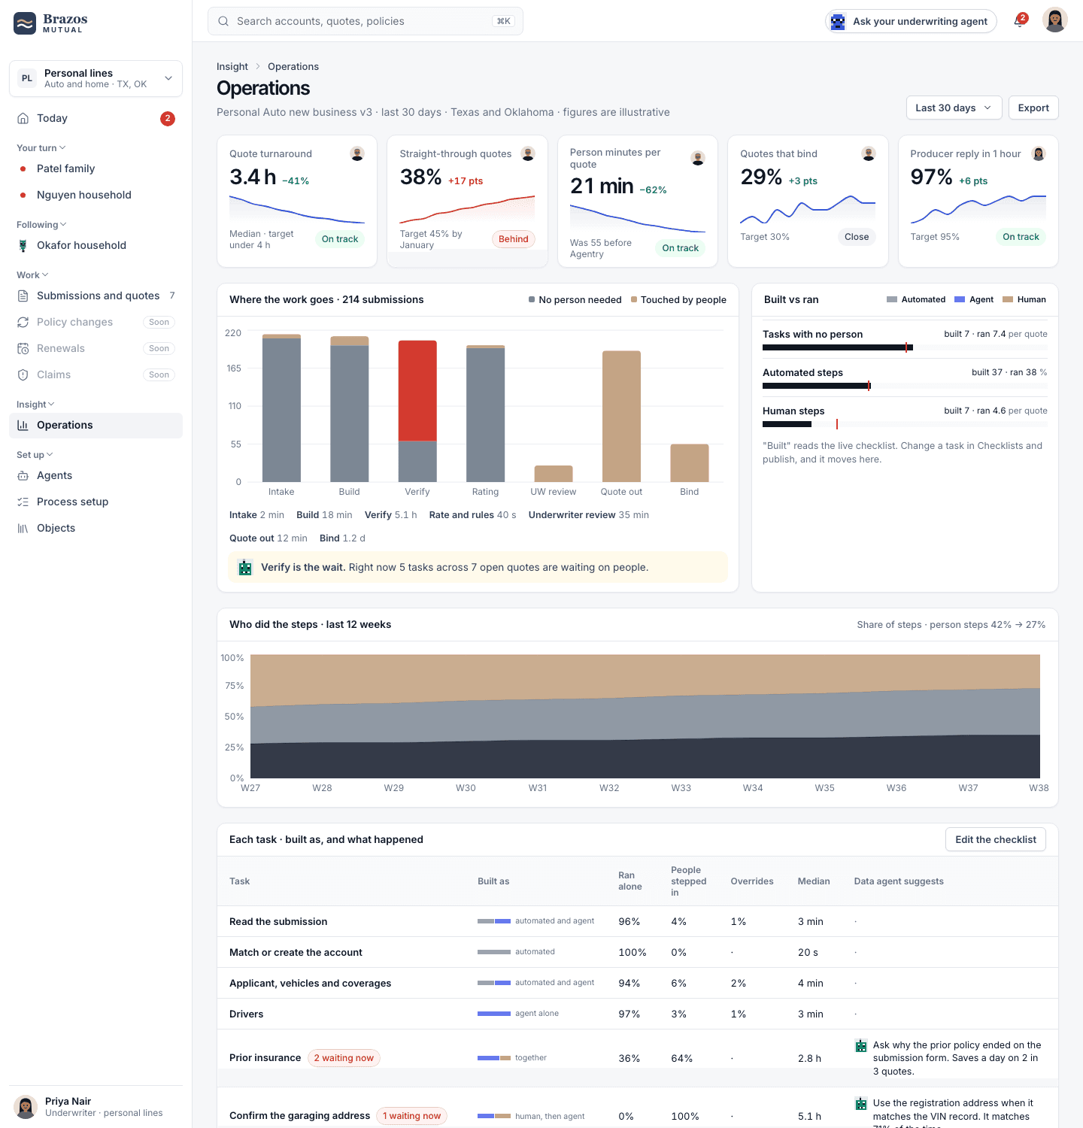This screenshot has width=1083, height=1128.
Task: Click the Process setup checklist icon
Action: click(23, 502)
